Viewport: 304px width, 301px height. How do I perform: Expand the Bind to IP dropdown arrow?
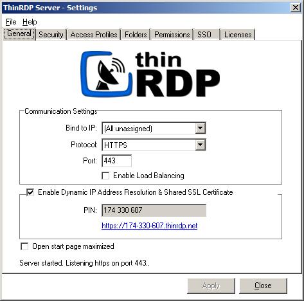pyautogui.click(x=201, y=128)
